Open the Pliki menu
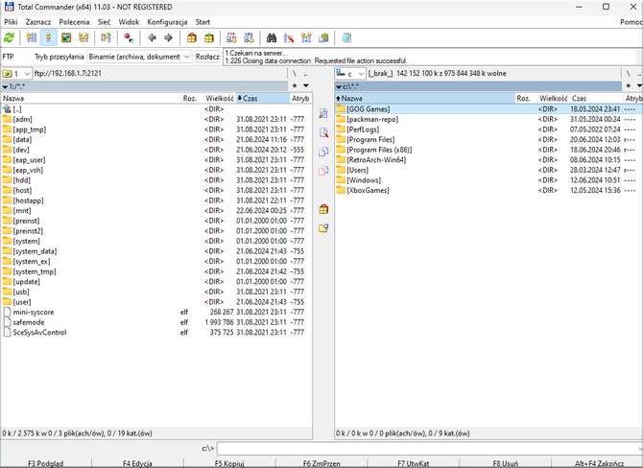Viewport: 643px width, 468px height. (11, 22)
